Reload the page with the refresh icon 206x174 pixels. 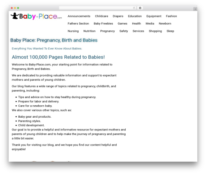134,8
